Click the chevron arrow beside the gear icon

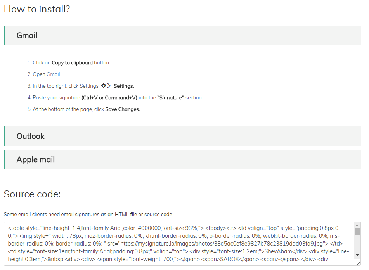109,86
